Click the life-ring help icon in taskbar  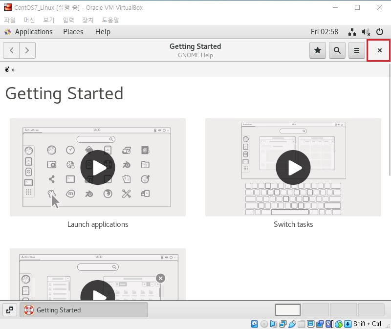[29, 310]
